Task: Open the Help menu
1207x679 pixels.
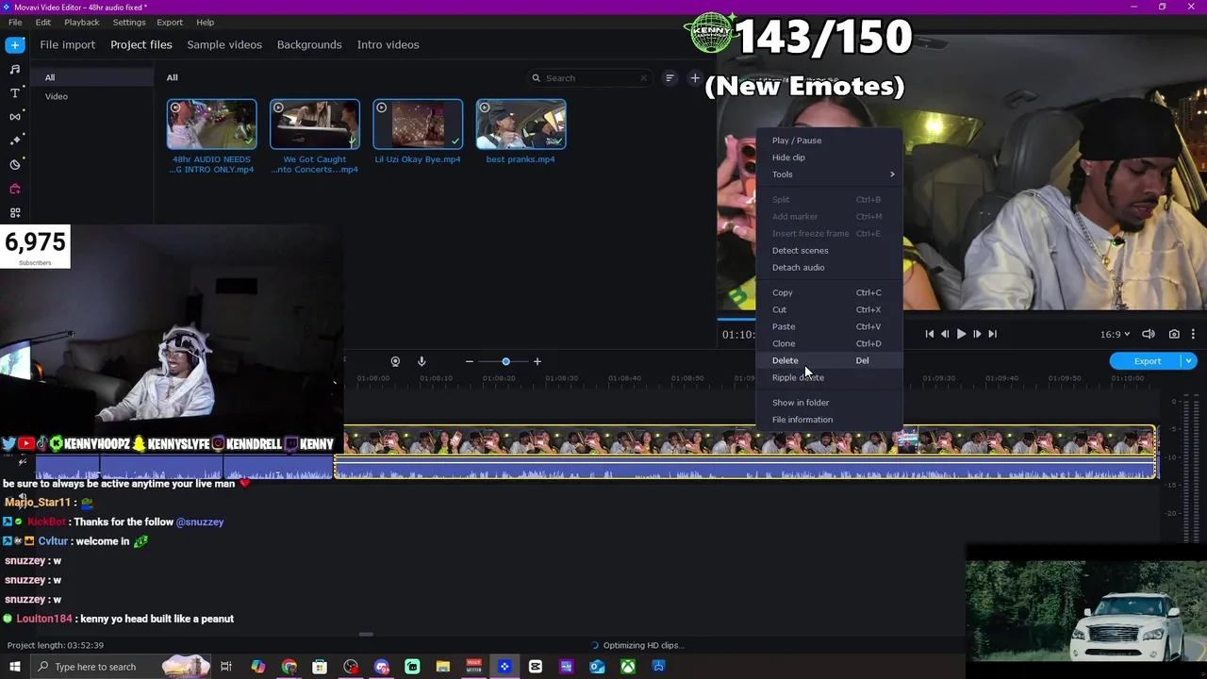Action: pyautogui.click(x=205, y=22)
